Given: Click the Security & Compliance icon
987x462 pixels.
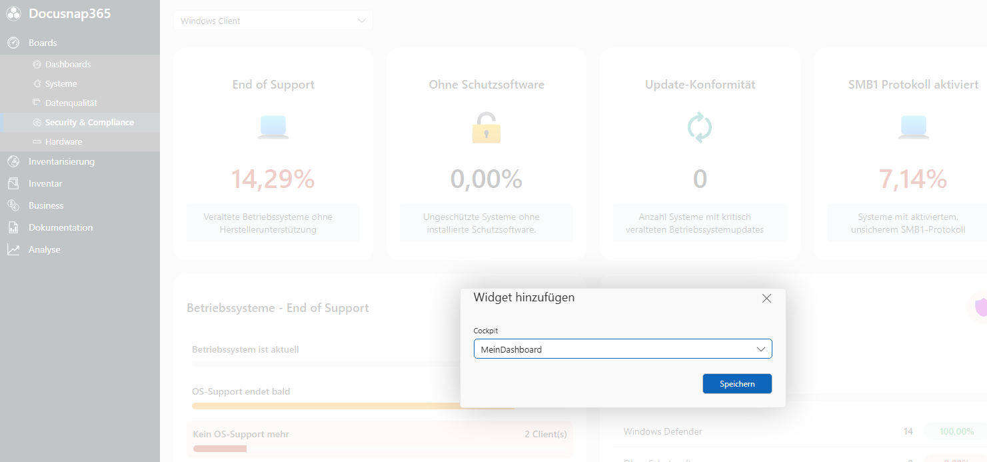Looking at the screenshot, I should pos(37,123).
